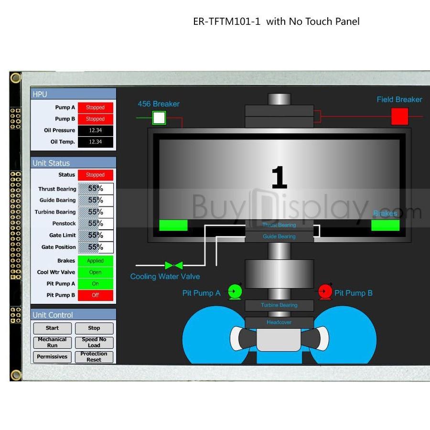Click the Penstock label text

point(64,224)
